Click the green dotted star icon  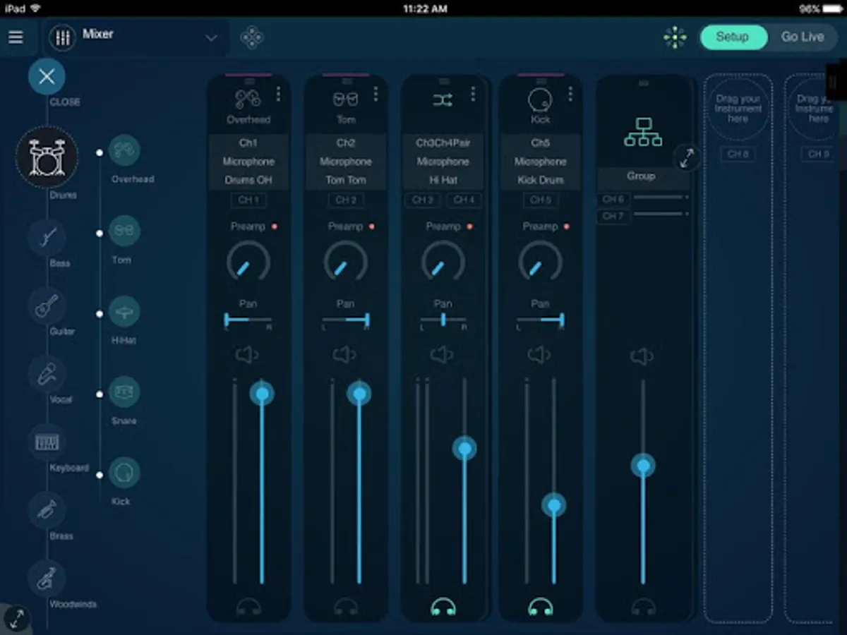[x=675, y=37]
